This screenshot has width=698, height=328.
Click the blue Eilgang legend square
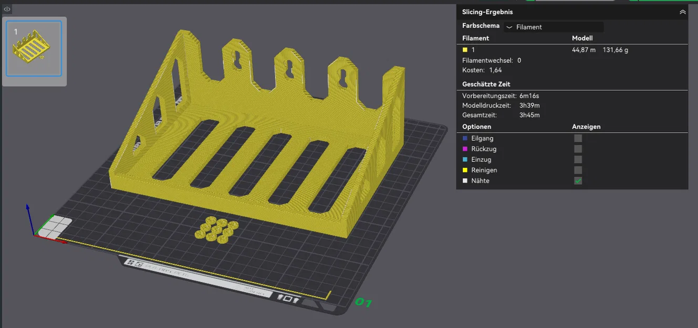tap(465, 139)
